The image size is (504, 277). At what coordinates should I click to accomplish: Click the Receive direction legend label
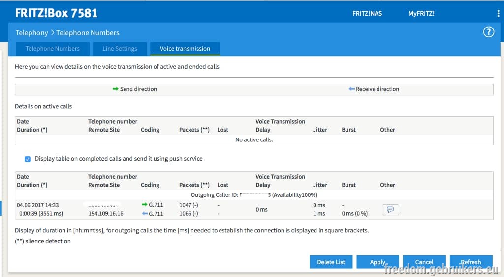tap(378, 89)
